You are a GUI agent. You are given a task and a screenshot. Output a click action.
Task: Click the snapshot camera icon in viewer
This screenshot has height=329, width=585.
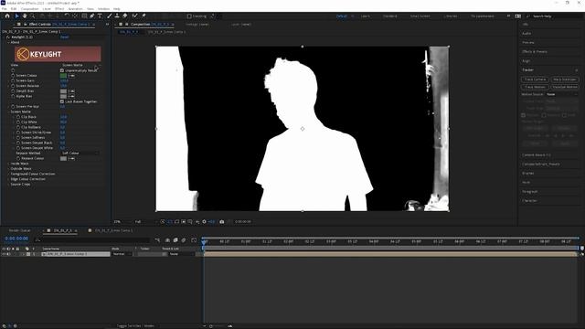coord(221,221)
